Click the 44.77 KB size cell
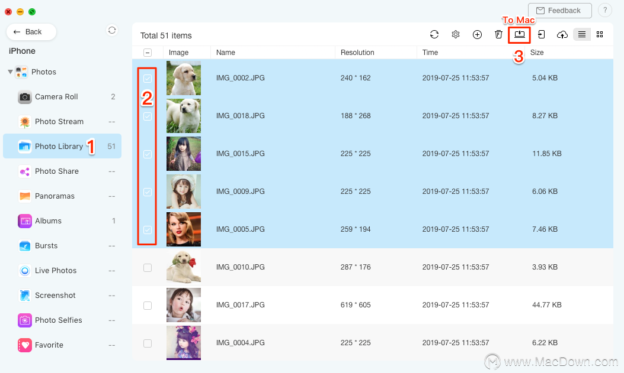This screenshot has height=373, width=624. 547,305
